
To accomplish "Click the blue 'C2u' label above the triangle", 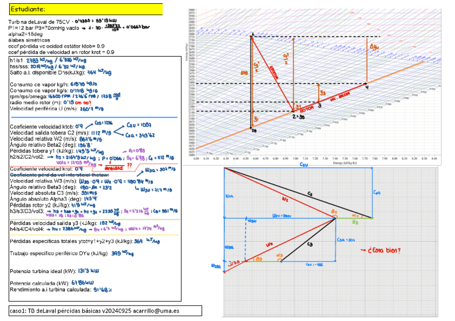I will tap(304, 165).
